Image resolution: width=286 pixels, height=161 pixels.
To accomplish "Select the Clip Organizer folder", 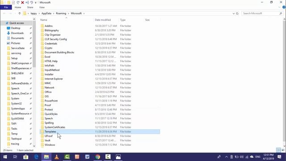I will [53, 35].
